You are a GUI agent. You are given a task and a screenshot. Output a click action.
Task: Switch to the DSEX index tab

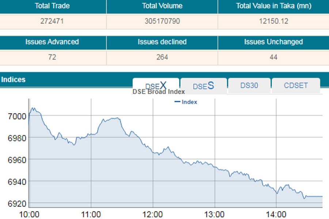click(156, 86)
